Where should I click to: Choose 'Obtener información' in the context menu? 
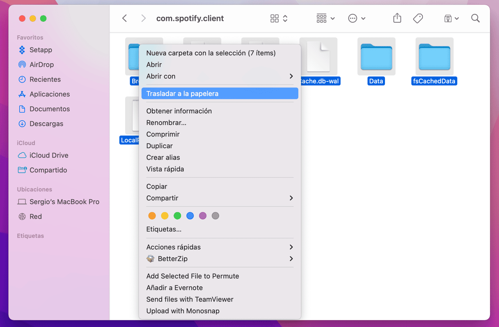point(220,111)
